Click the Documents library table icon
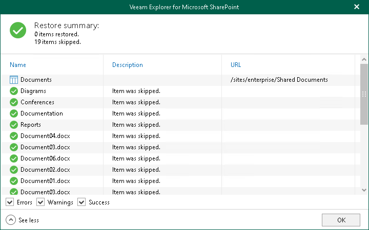This screenshot has height=230, width=369. pos(14,80)
